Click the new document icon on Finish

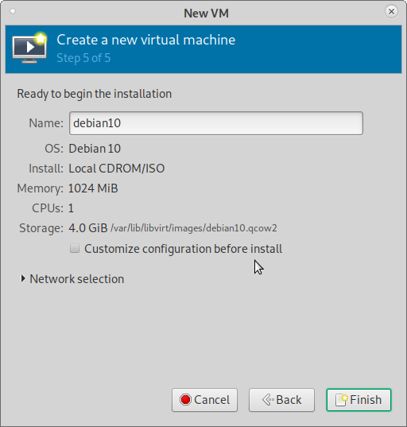tap(342, 400)
